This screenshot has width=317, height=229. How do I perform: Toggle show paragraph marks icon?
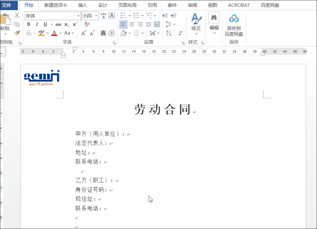pyautogui.click(x=180, y=33)
